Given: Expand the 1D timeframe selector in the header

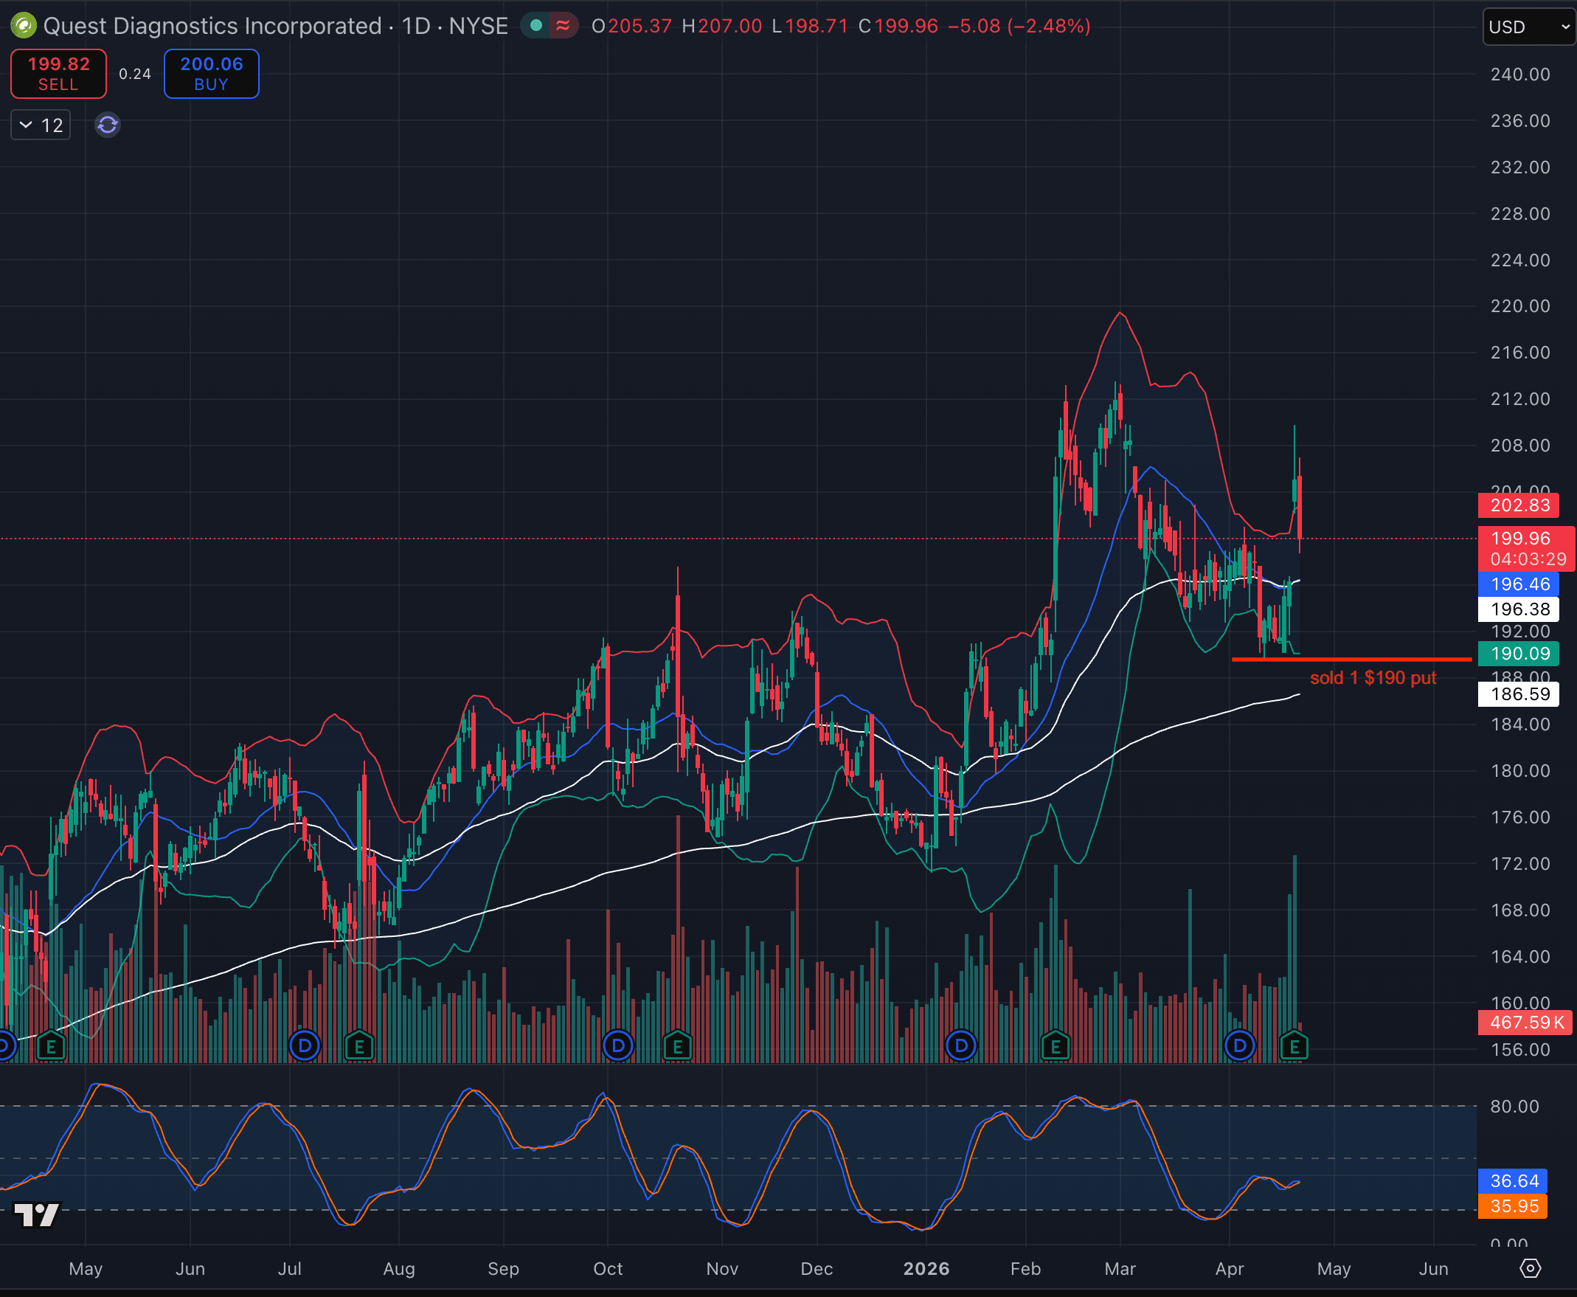Looking at the screenshot, I should coord(415,25).
